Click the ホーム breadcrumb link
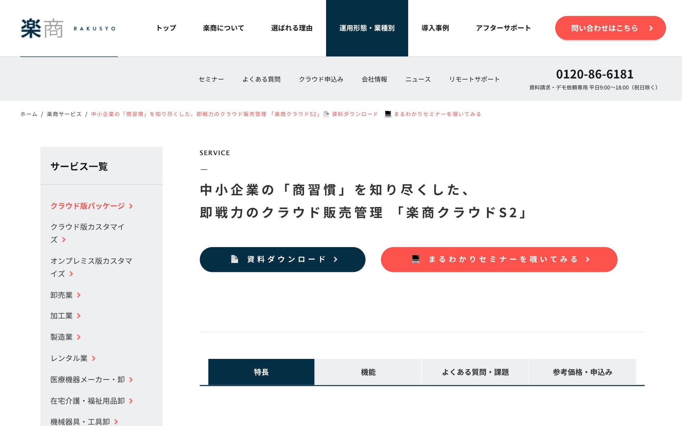 (29, 114)
